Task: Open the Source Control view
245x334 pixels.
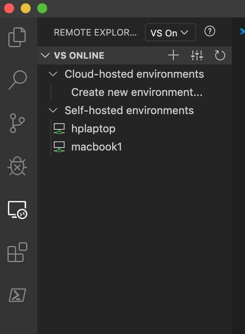Action: pos(17,123)
